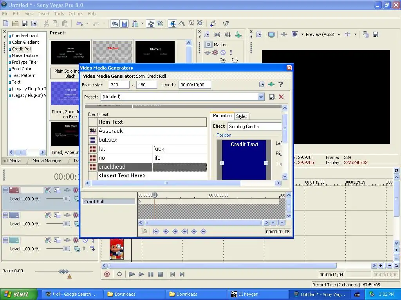Click the Preview on external monitor icon
This screenshot has height=300, width=401.
[x=271, y=34]
